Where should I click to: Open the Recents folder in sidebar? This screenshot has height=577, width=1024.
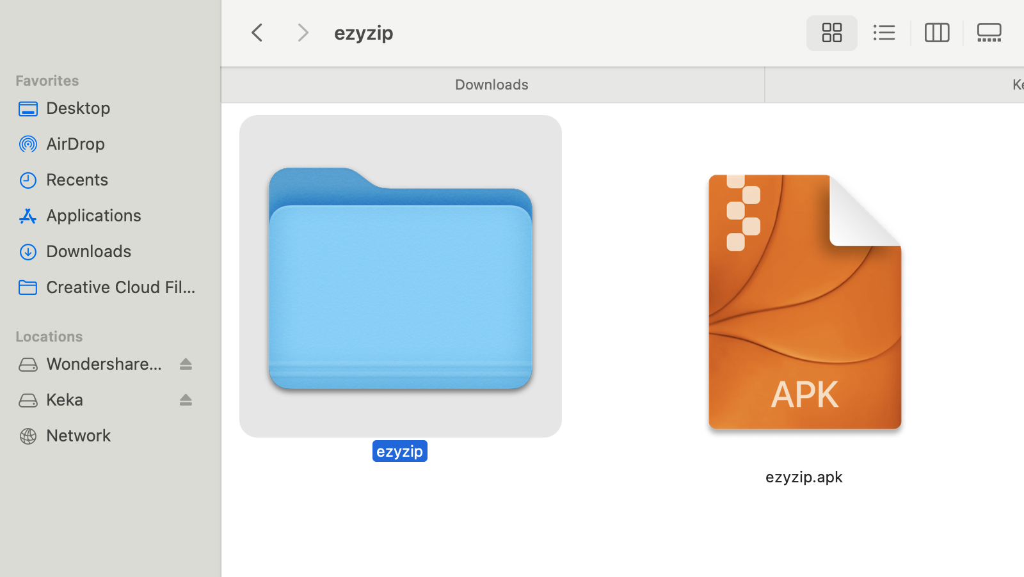[77, 179]
